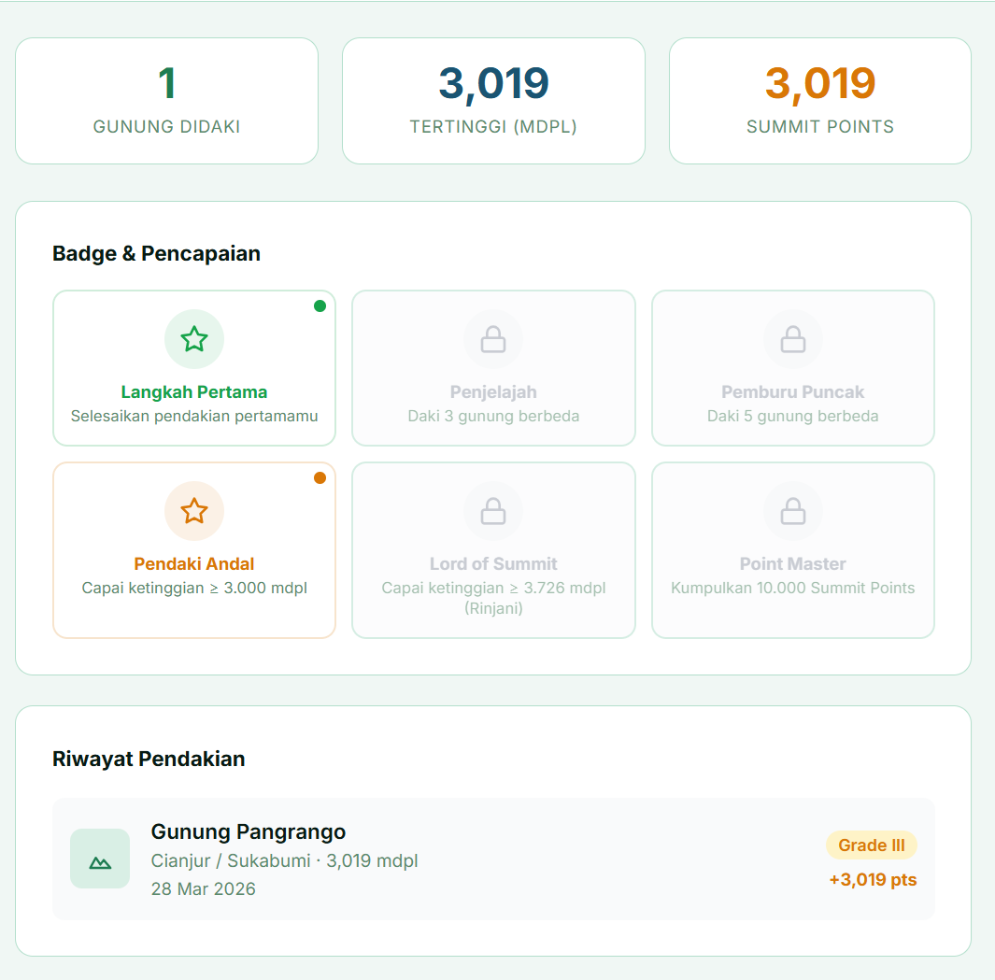Viewport: 995px width, 980px height.
Task: Click the Pendaki Andal badge title
Action: pyautogui.click(x=194, y=564)
